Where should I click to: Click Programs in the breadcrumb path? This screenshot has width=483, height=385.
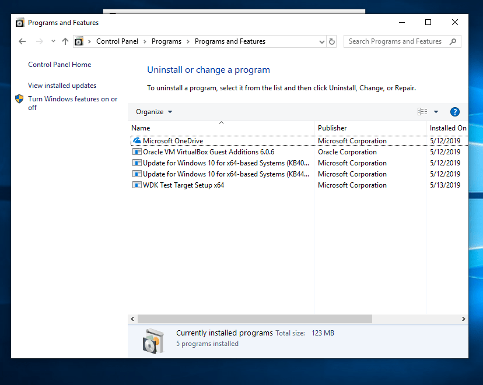(166, 41)
